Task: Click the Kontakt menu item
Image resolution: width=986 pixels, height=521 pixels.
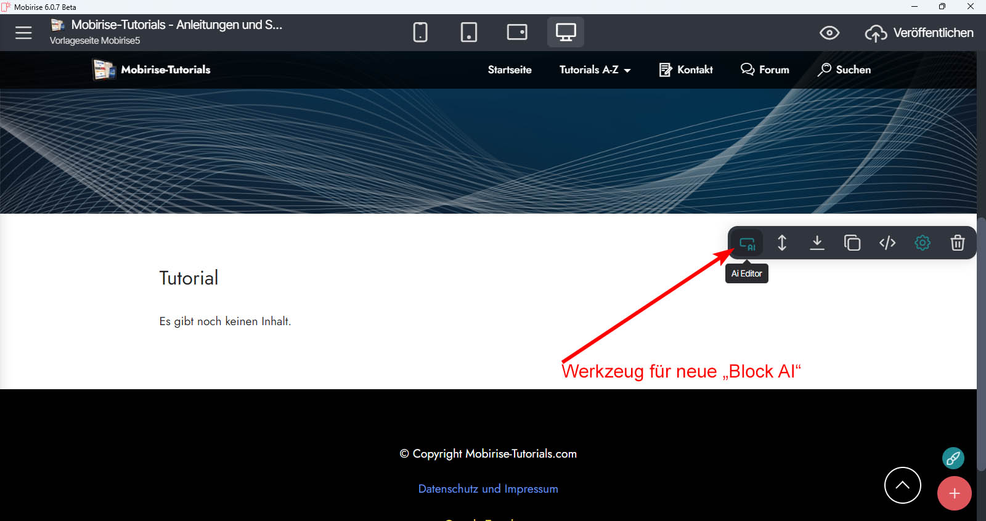Action: click(x=686, y=70)
